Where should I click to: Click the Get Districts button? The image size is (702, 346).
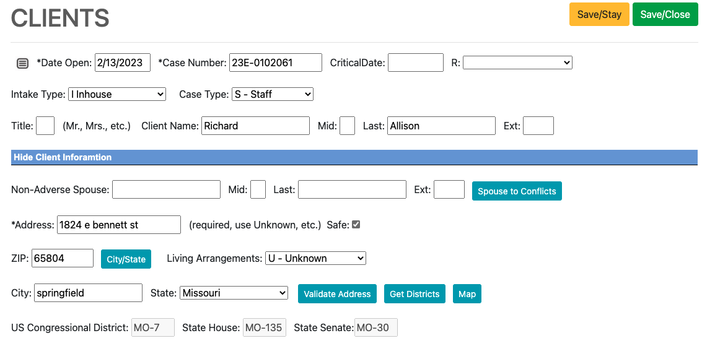(415, 293)
